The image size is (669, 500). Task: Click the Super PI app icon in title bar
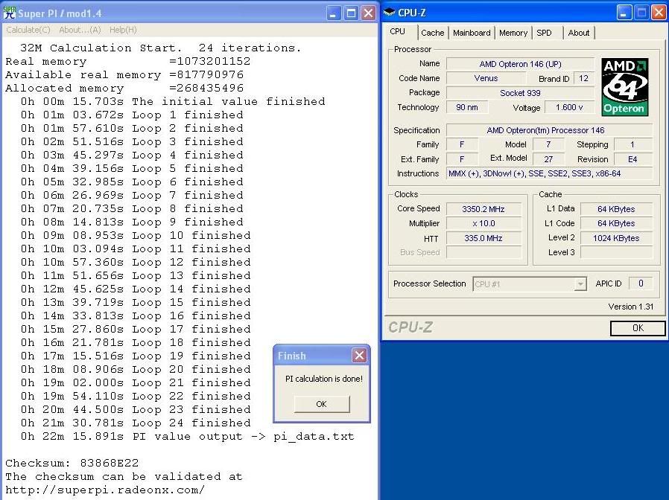10,13
